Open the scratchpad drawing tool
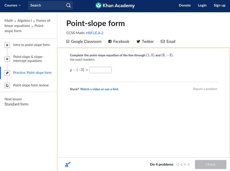Screen dimensions: 230x171 (x=68, y=165)
